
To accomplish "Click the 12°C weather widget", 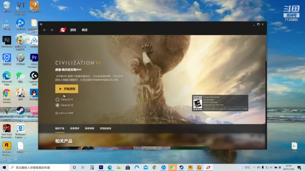I will [245, 167].
